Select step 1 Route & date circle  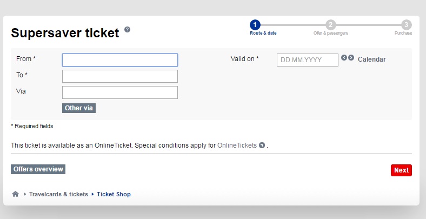pos(255,25)
